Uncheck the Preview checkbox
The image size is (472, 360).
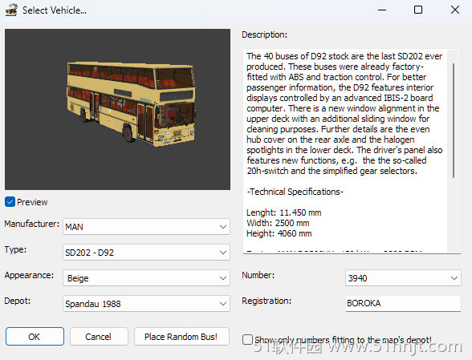10,202
